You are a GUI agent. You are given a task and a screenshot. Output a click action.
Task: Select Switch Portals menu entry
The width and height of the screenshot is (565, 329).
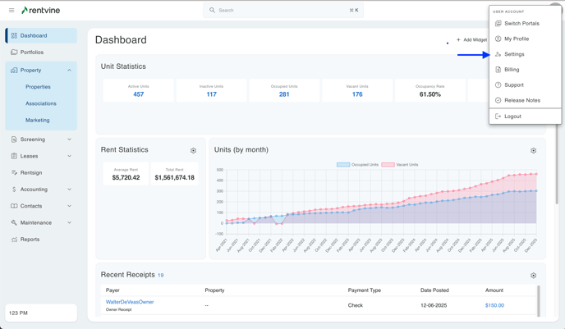click(521, 24)
